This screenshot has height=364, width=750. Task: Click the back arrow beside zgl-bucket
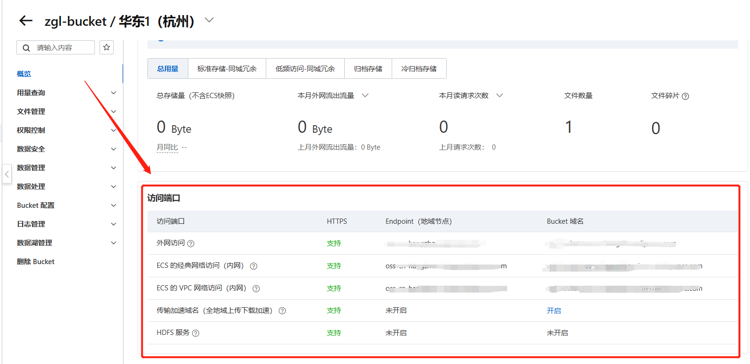click(x=25, y=21)
